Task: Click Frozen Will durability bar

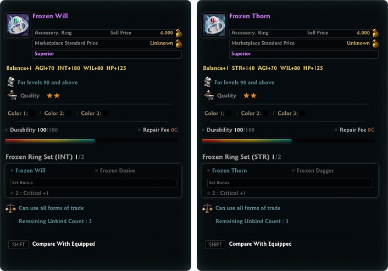Action: pyautogui.click(x=91, y=141)
